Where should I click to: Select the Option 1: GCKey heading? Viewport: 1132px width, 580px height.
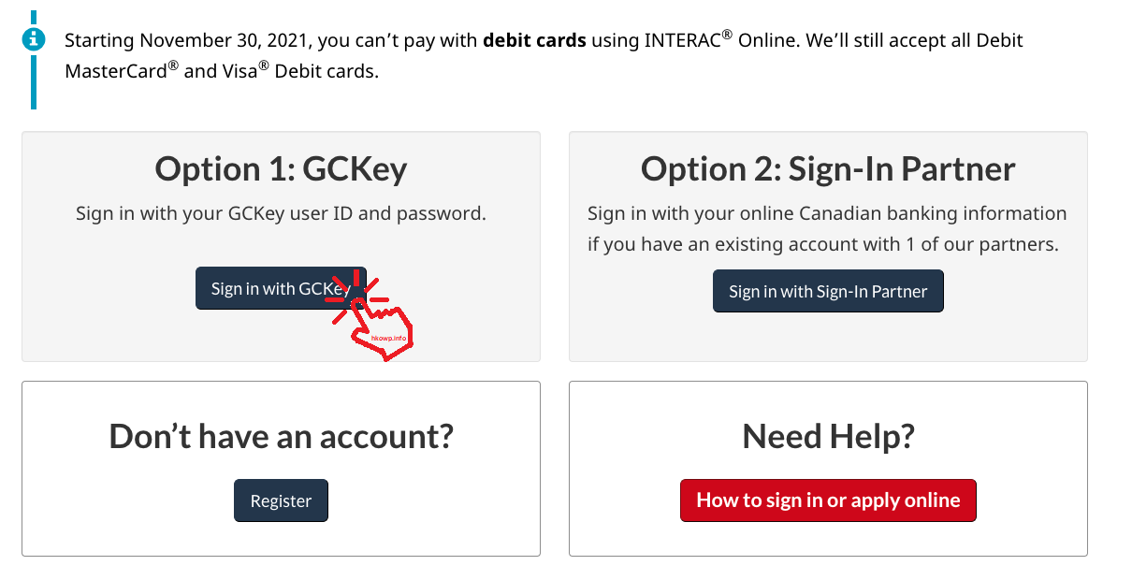click(x=281, y=169)
